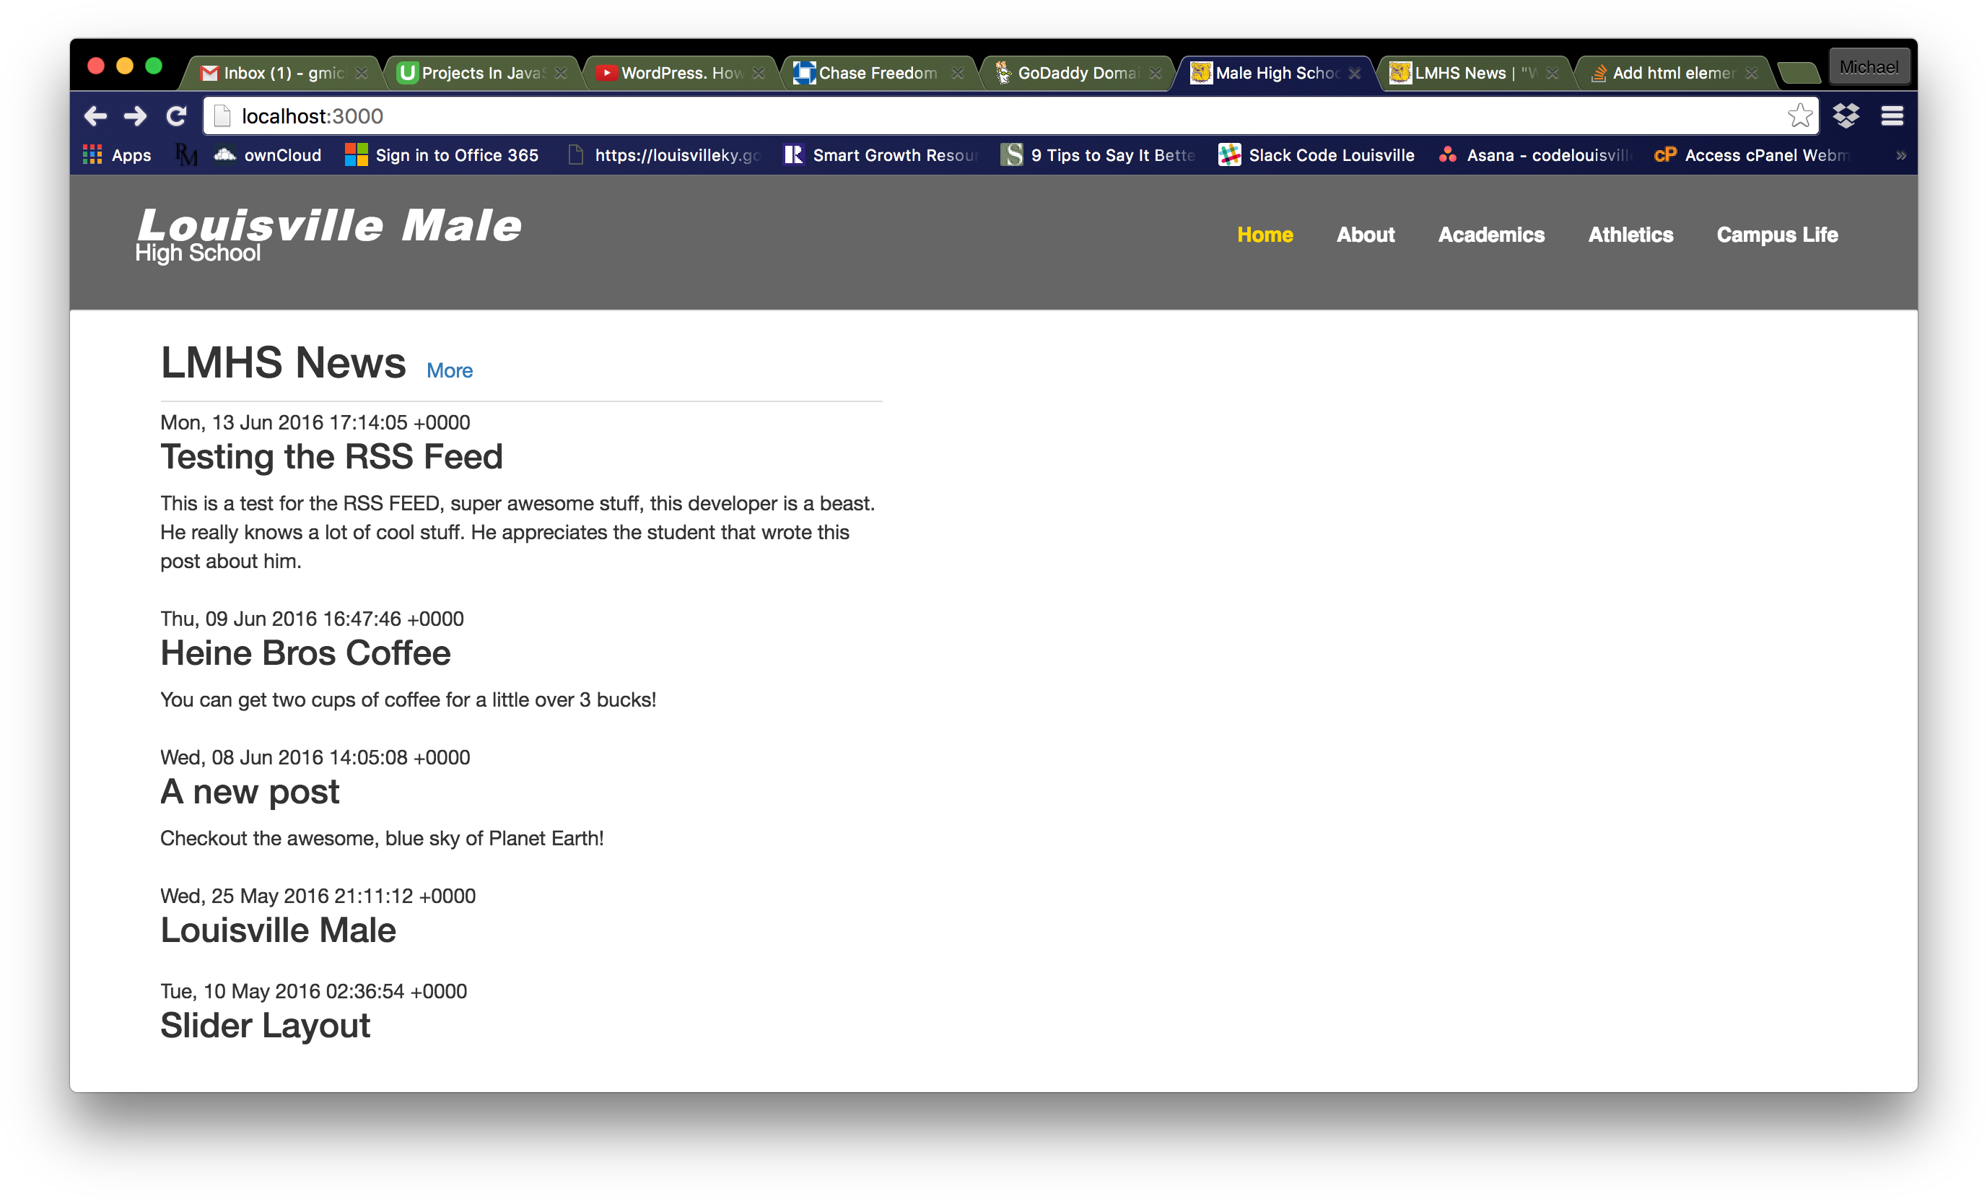
Task: Open Sign in to Office 365 bookmark
Action: (441, 154)
